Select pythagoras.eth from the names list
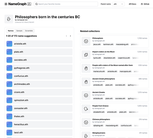The width and height of the screenshot is (153, 138). tap(39, 68)
